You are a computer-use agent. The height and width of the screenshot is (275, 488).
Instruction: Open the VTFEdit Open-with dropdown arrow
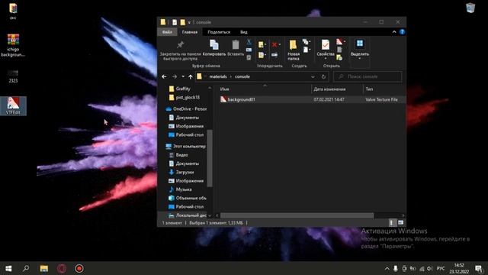pos(345,41)
